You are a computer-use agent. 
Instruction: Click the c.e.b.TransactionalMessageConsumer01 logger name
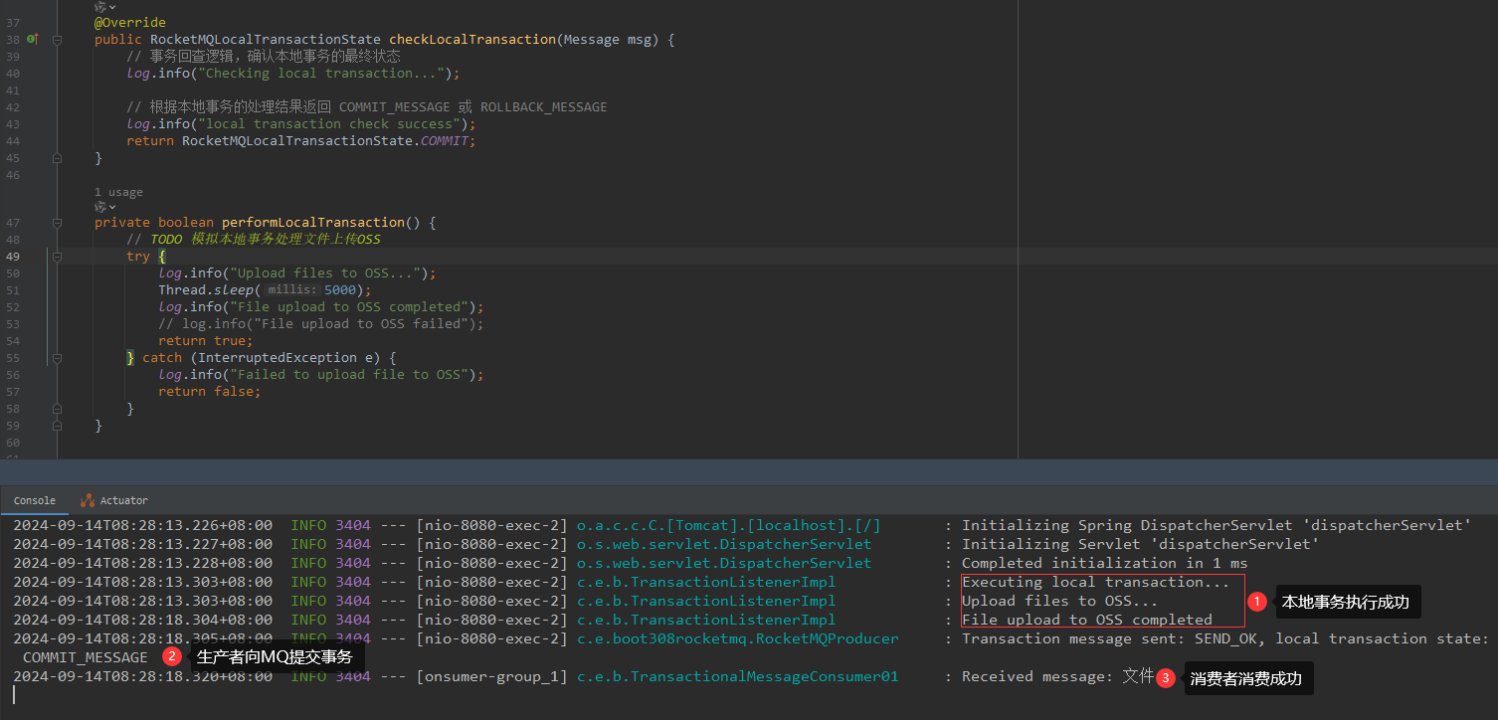click(737, 676)
